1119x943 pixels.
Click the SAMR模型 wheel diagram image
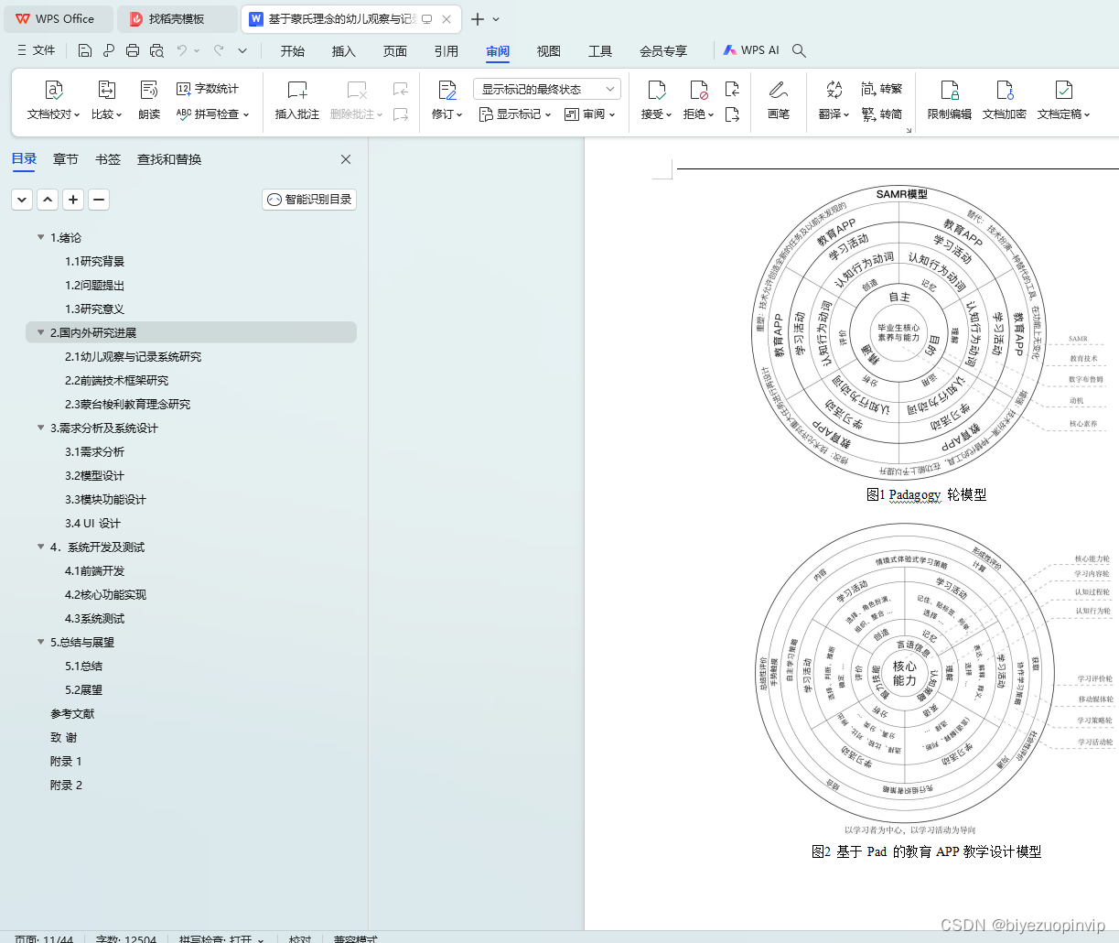[x=899, y=331]
